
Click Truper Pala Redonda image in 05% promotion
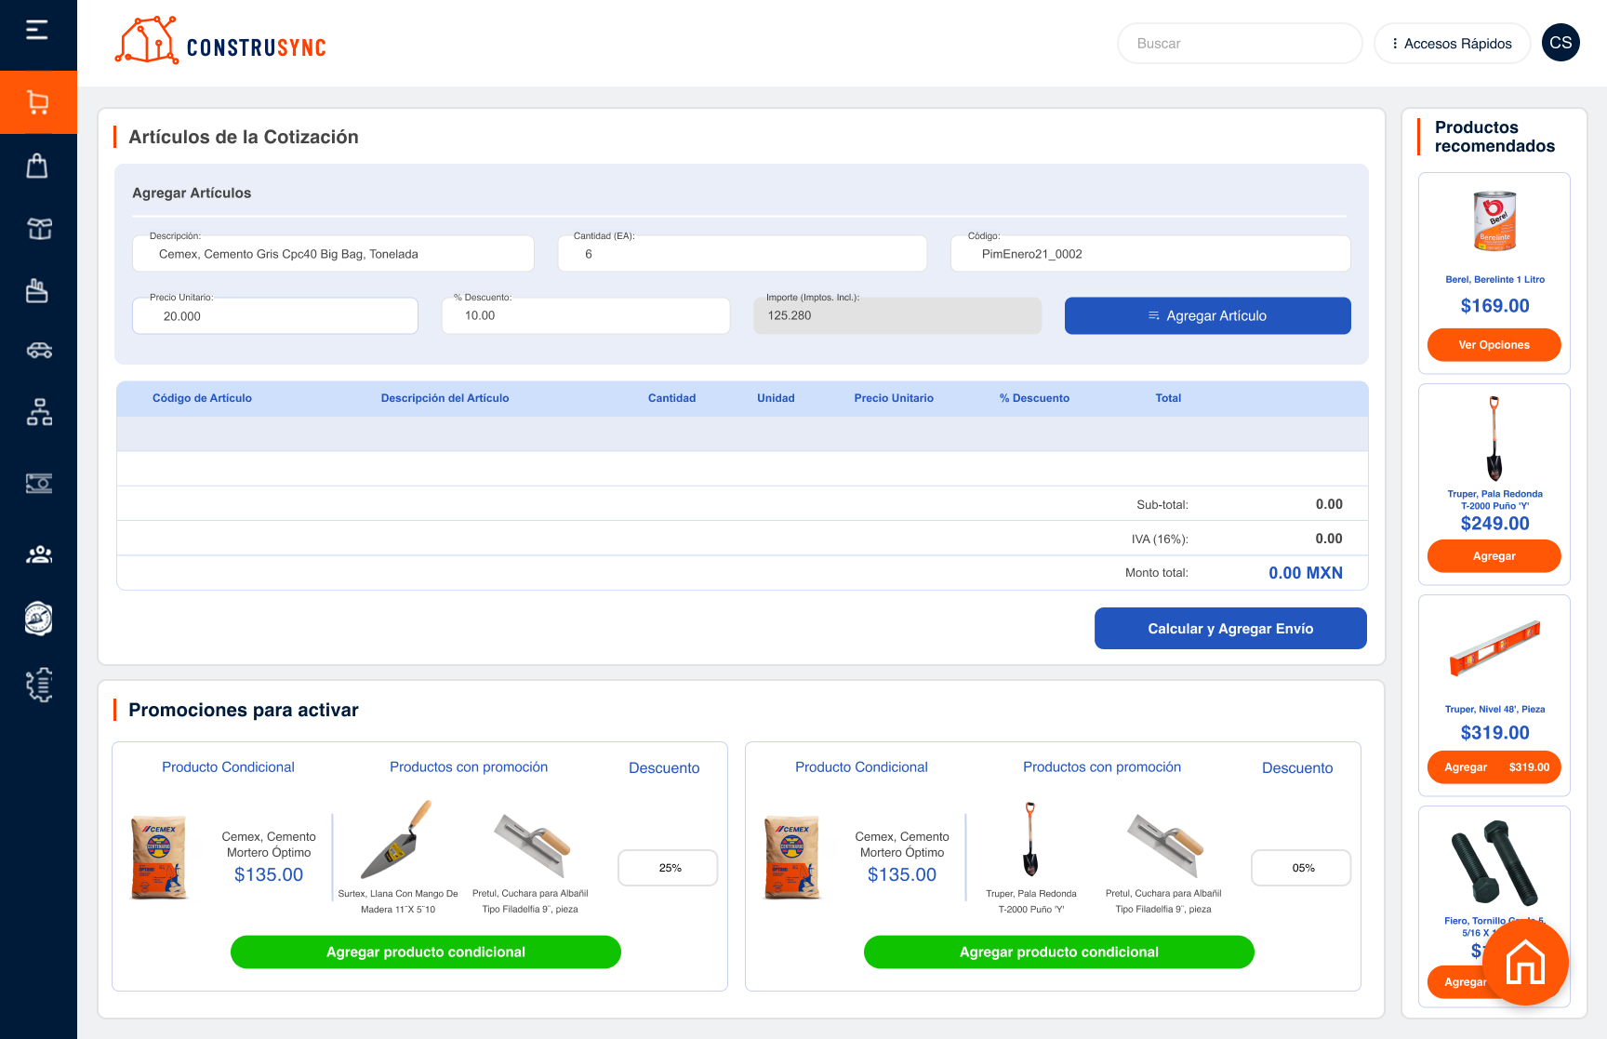tap(1030, 839)
